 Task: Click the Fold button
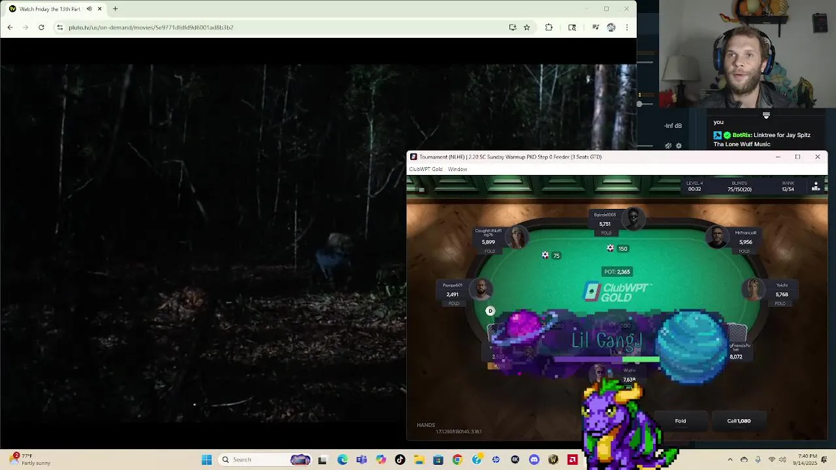coord(681,421)
